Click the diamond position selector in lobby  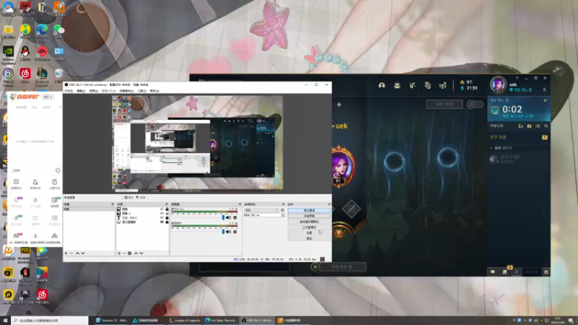click(351, 209)
